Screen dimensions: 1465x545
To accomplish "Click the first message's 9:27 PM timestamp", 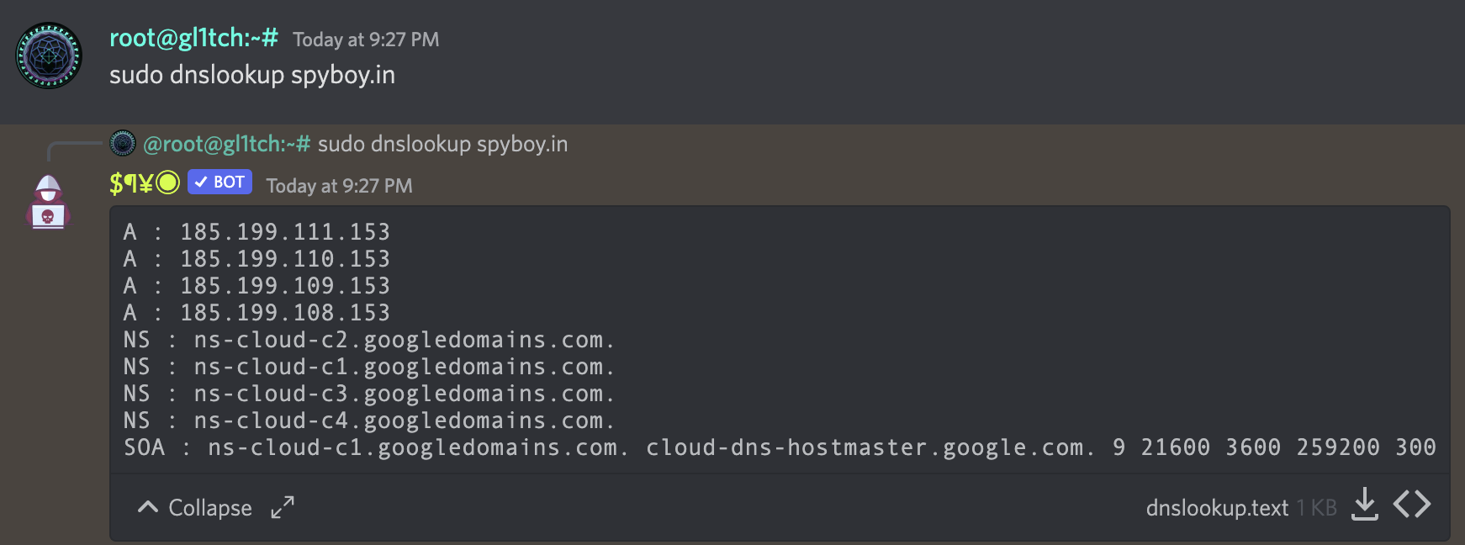I will [366, 40].
